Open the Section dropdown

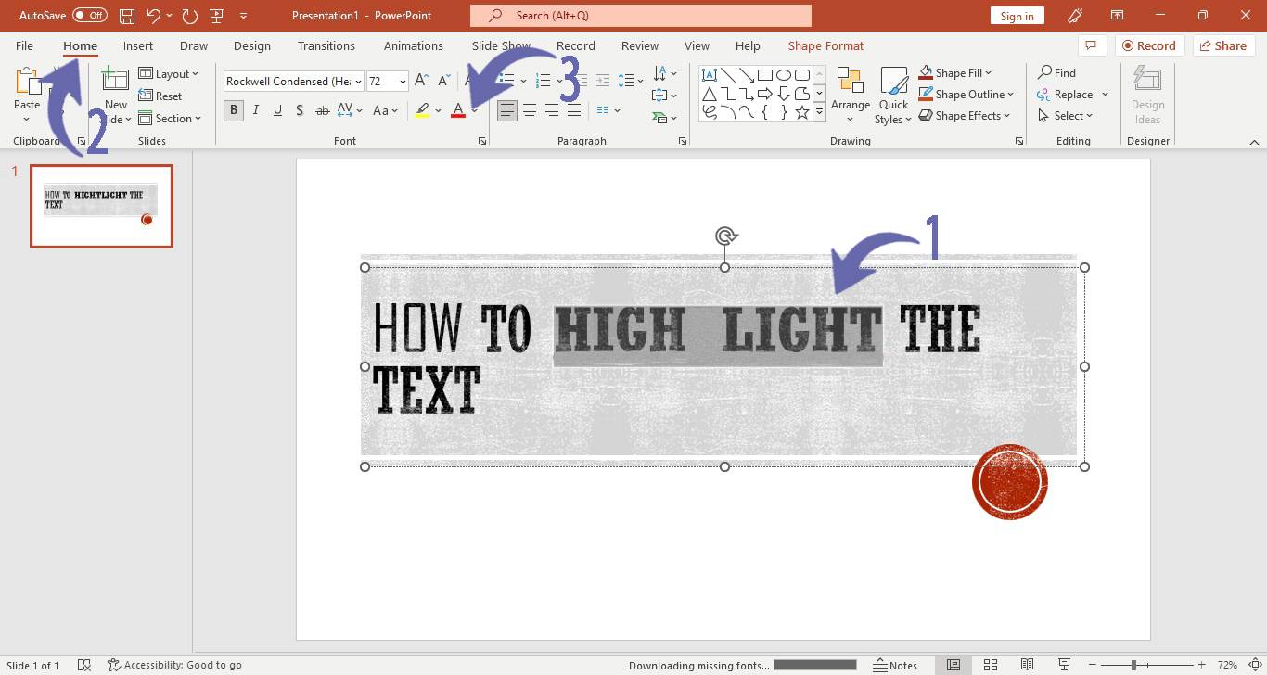[x=170, y=119]
